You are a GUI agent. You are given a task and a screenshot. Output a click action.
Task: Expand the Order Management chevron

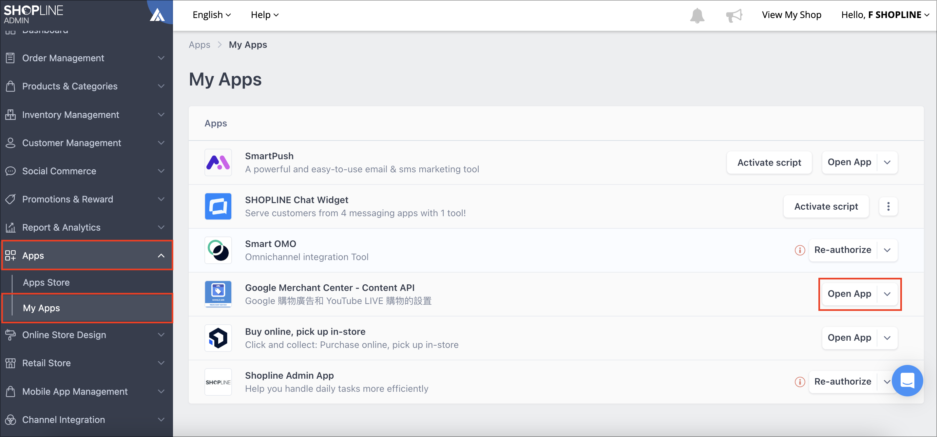(x=161, y=58)
